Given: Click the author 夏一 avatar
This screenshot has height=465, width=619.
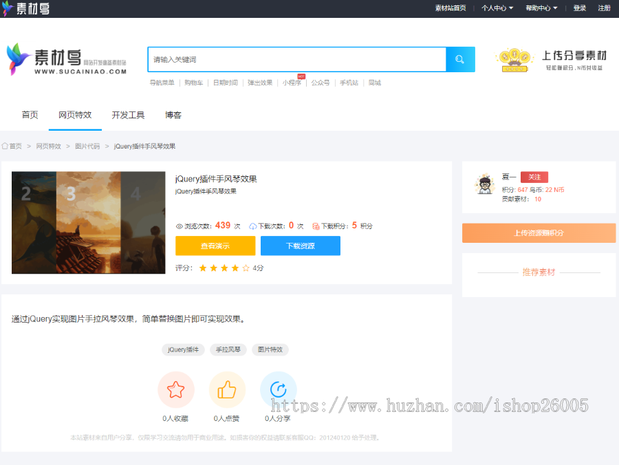Looking at the screenshot, I should 485,184.
